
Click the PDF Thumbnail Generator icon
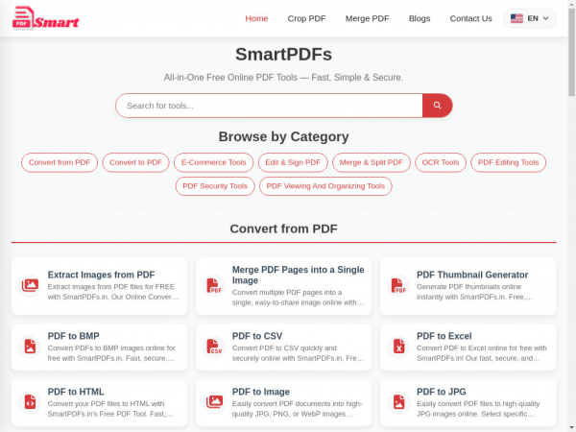pos(399,285)
